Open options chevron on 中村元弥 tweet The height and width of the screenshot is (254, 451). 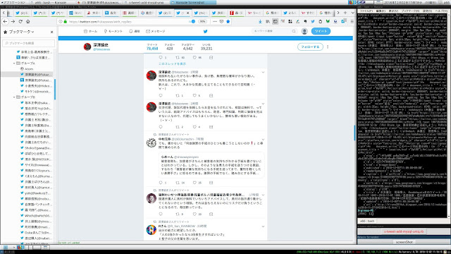263,140
